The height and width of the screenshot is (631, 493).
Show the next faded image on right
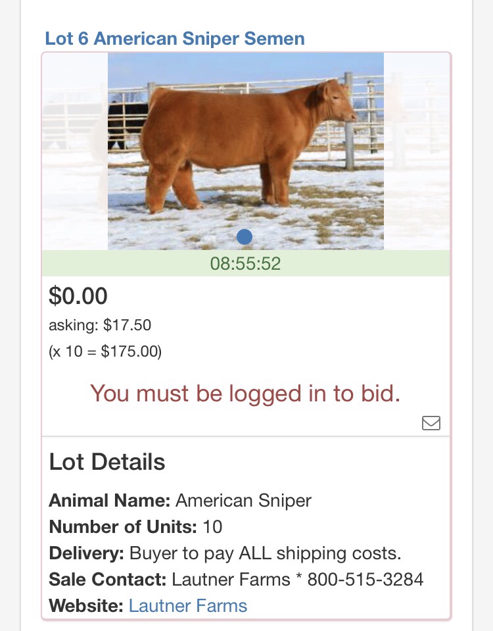(417, 151)
